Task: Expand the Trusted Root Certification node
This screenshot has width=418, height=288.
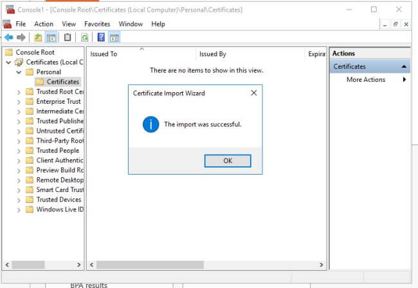Action: [x=19, y=92]
